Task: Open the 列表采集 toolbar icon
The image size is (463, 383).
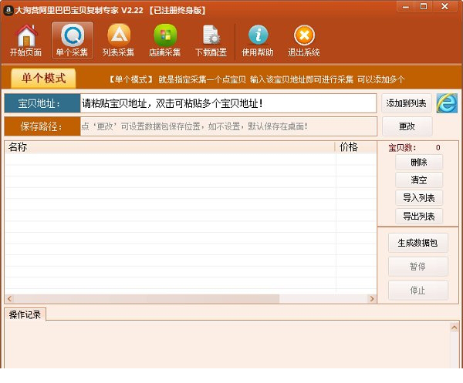Action: [x=118, y=40]
